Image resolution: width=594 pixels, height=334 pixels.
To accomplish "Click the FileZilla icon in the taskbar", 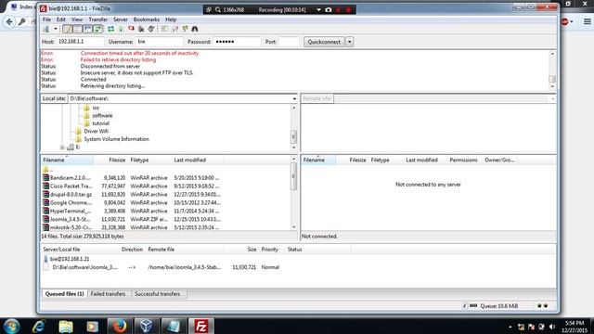I will 201,326.
